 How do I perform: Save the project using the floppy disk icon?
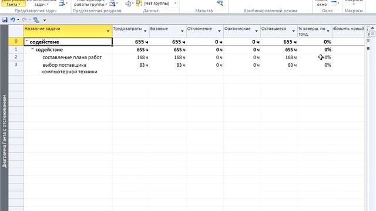click(5, 20)
